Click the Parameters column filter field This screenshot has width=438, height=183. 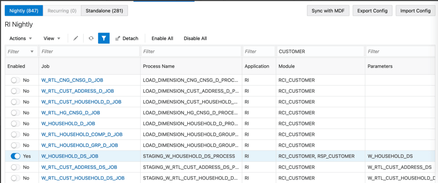click(401, 51)
